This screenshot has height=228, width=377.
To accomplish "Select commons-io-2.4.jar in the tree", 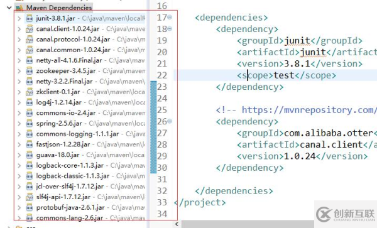I will (x=66, y=113).
